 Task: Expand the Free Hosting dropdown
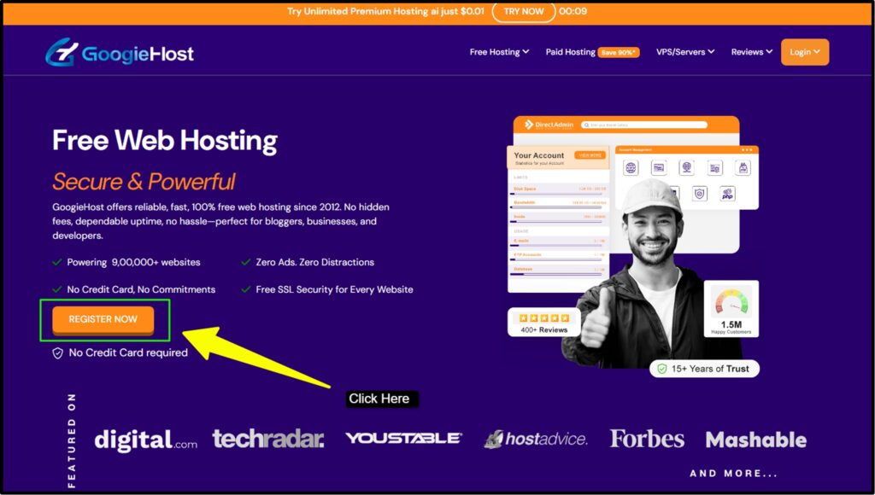pyautogui.click(x=499, y=51)
